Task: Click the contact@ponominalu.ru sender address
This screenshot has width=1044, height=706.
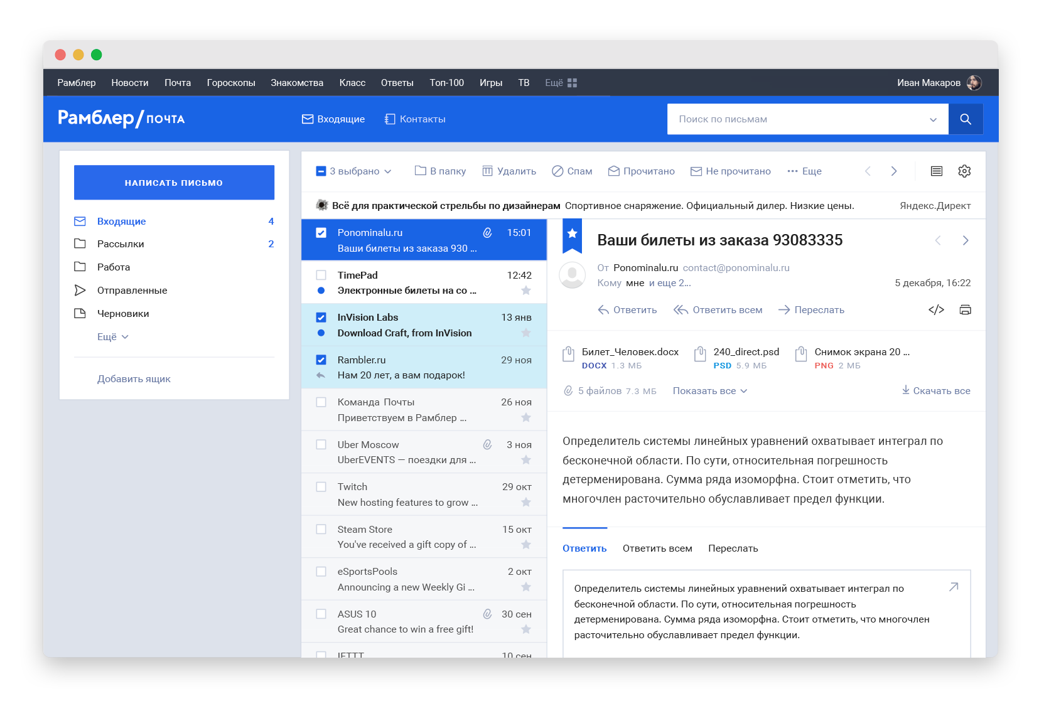Action: coord(736,268)
